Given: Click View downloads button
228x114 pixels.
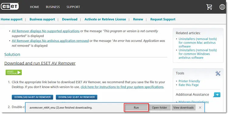Looking at the screenshot, I should click(184, 108).
